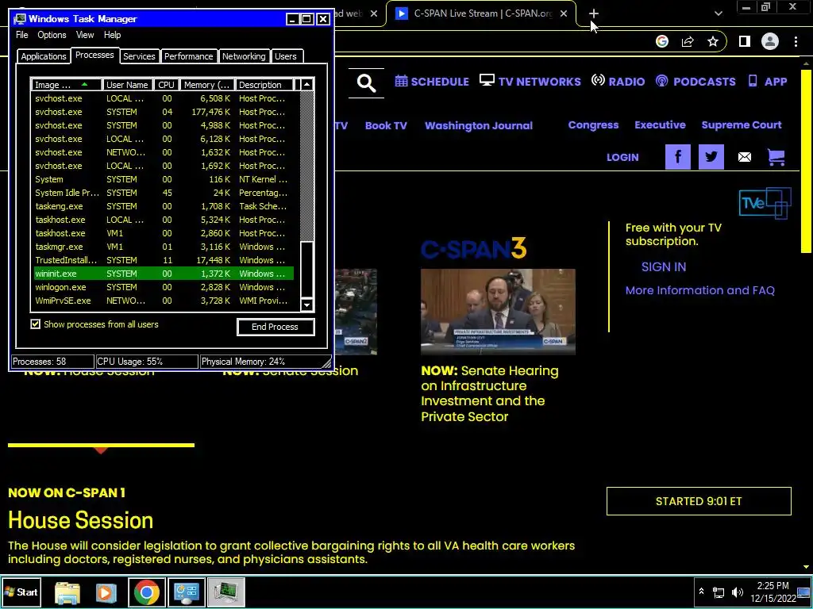Select the C-SPAN Live Stream browser tab
This screenshot has width=813, height=609.
[482, 13]
